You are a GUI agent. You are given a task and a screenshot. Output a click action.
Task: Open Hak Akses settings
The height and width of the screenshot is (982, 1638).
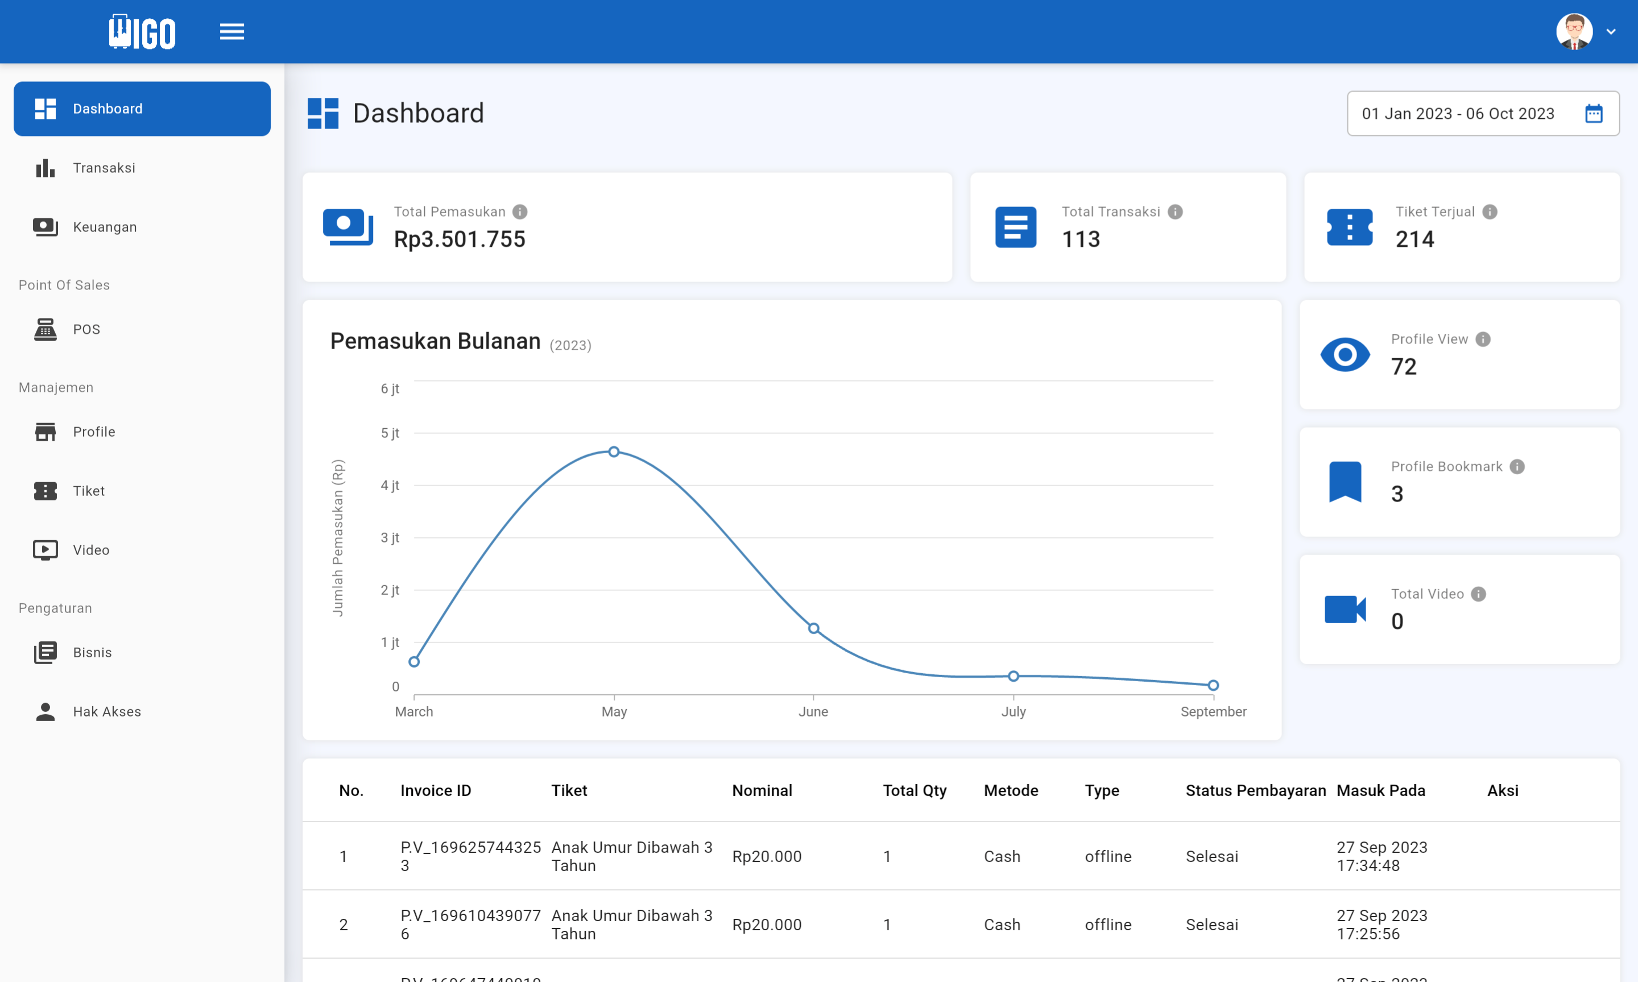[106, 711]
